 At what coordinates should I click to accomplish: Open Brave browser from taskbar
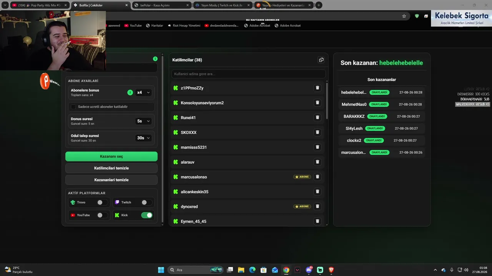(331, 270)
